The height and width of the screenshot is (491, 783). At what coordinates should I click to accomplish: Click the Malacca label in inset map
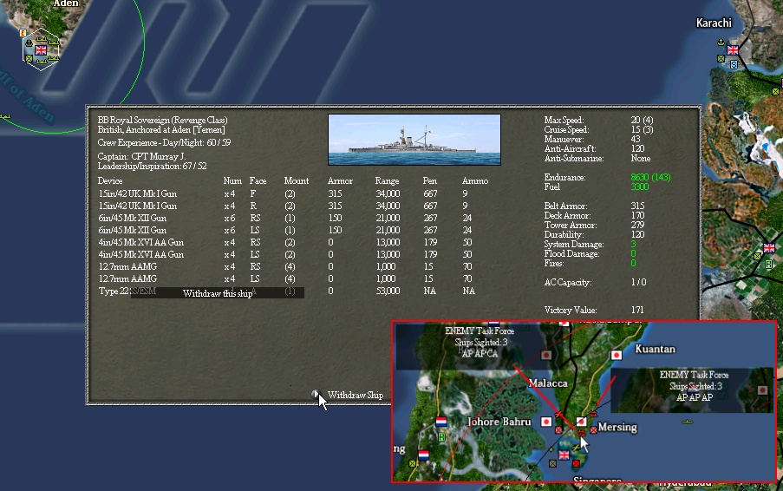tap(548, 383)
